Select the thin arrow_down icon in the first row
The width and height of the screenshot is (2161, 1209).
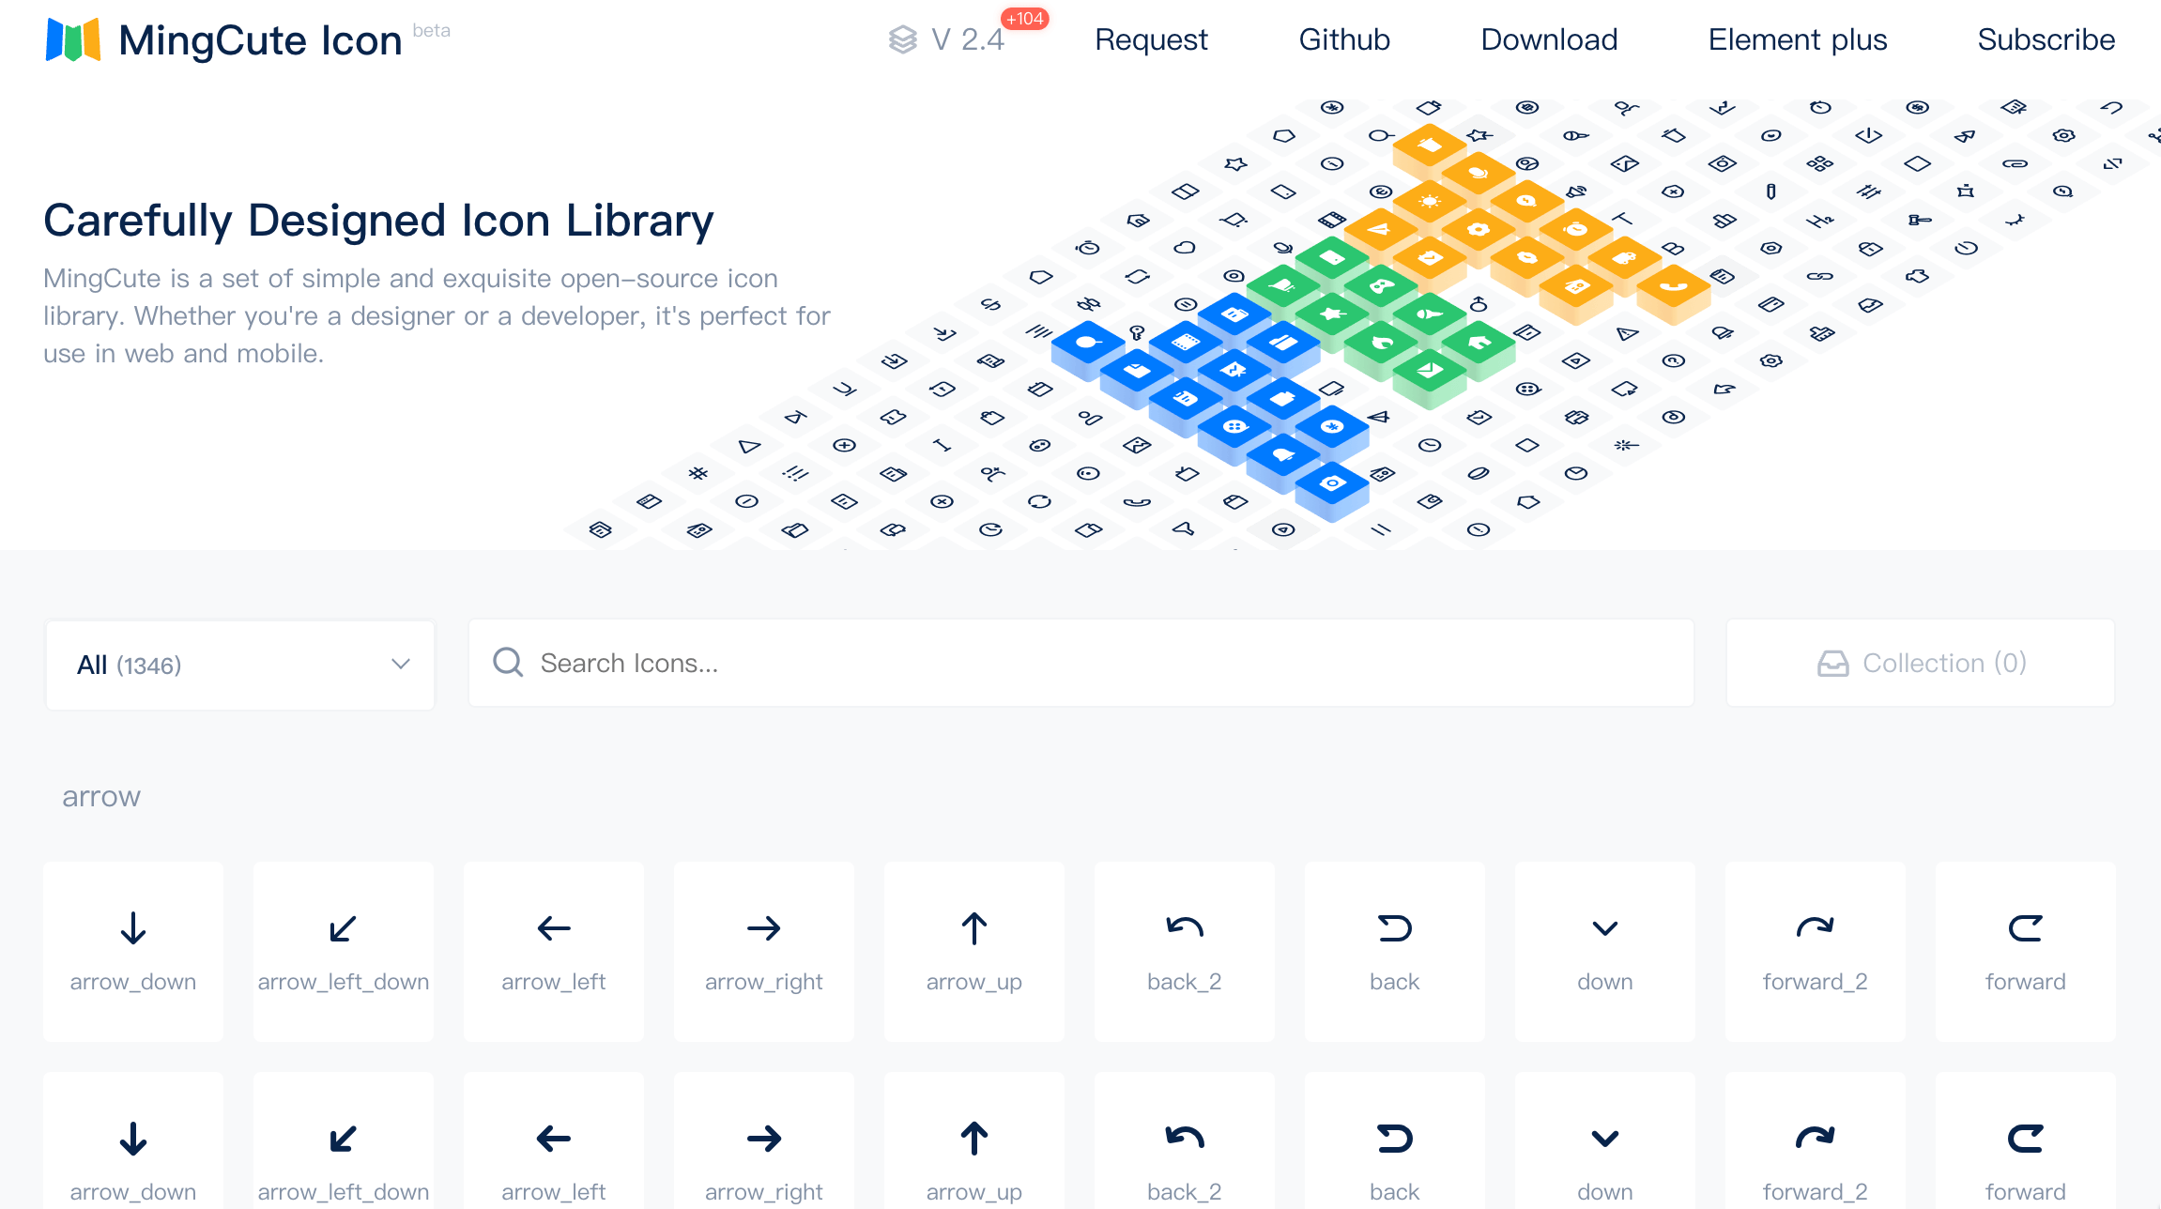coord(133,928)
